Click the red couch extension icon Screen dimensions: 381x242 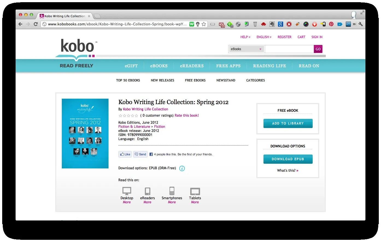tap(263, 24)
